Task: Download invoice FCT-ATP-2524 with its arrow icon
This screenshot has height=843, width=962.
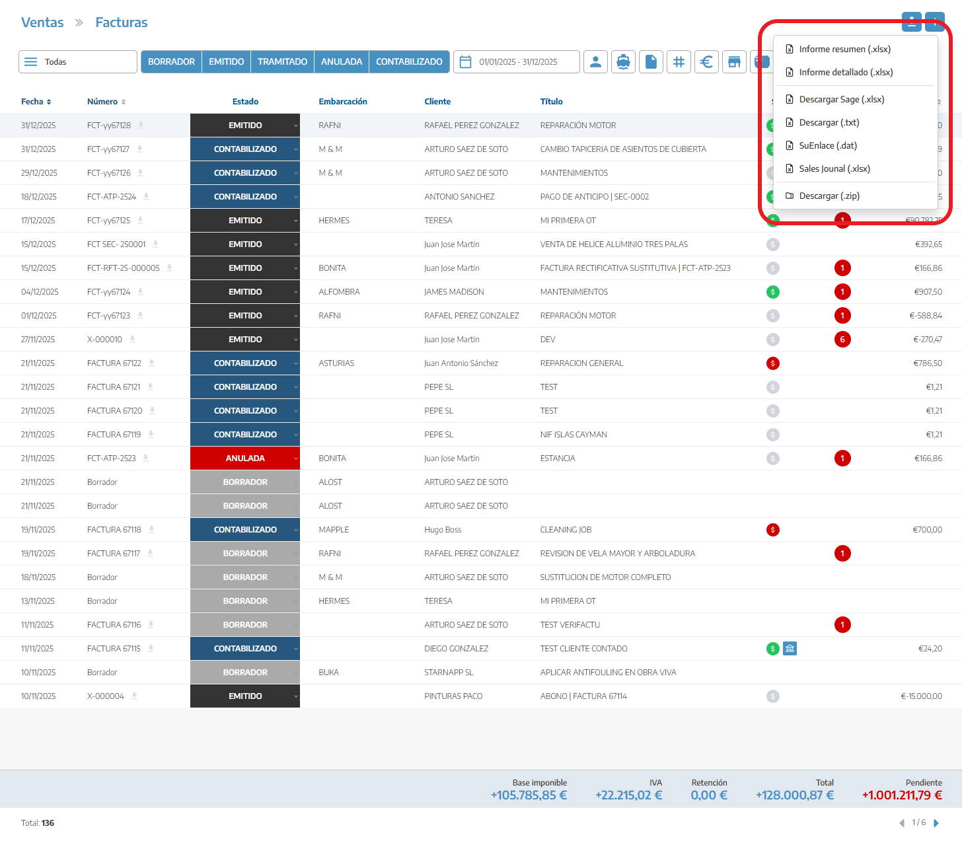Action: [146, 196]
